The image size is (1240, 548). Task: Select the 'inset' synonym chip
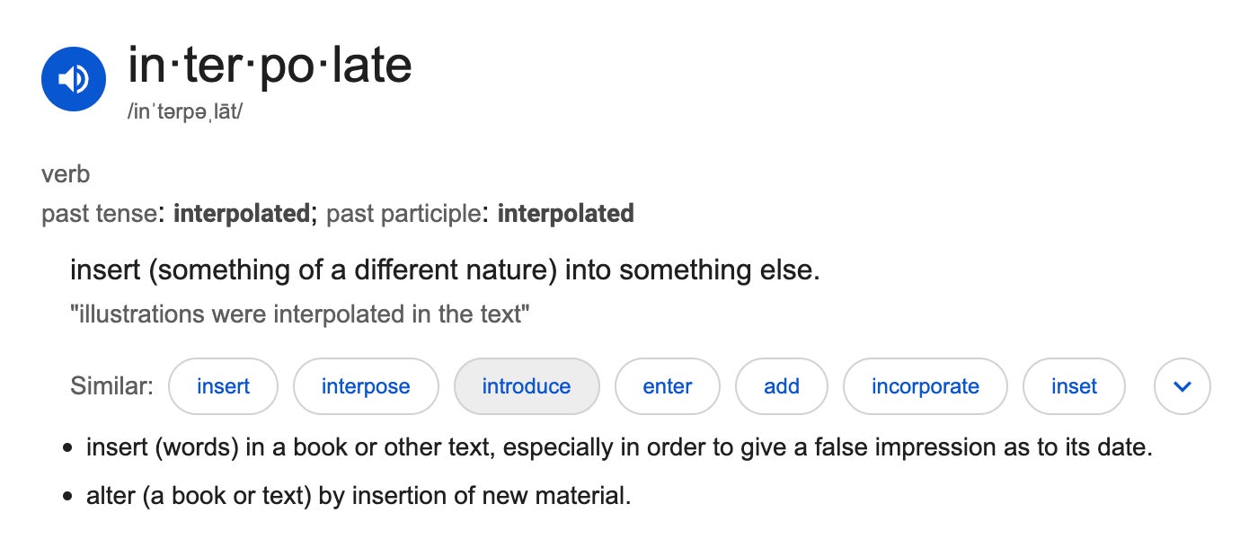click(x=1074, y=386)
